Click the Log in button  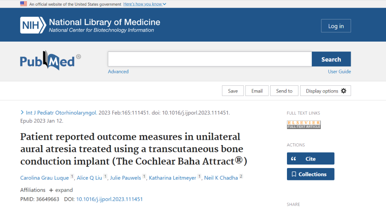point(336,26)
